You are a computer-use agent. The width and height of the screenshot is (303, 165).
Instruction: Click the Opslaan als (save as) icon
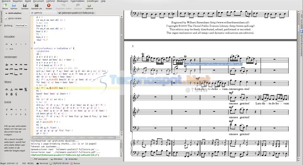[x=36, y=6]
